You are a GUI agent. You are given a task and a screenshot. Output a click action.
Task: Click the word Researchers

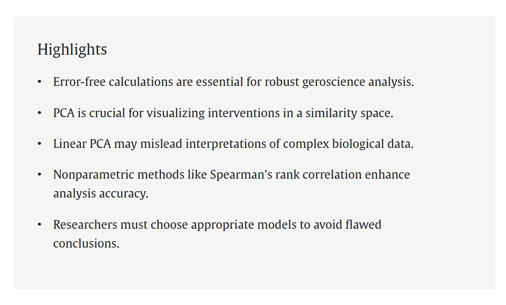pyautogui.click(x=85, y=225)
